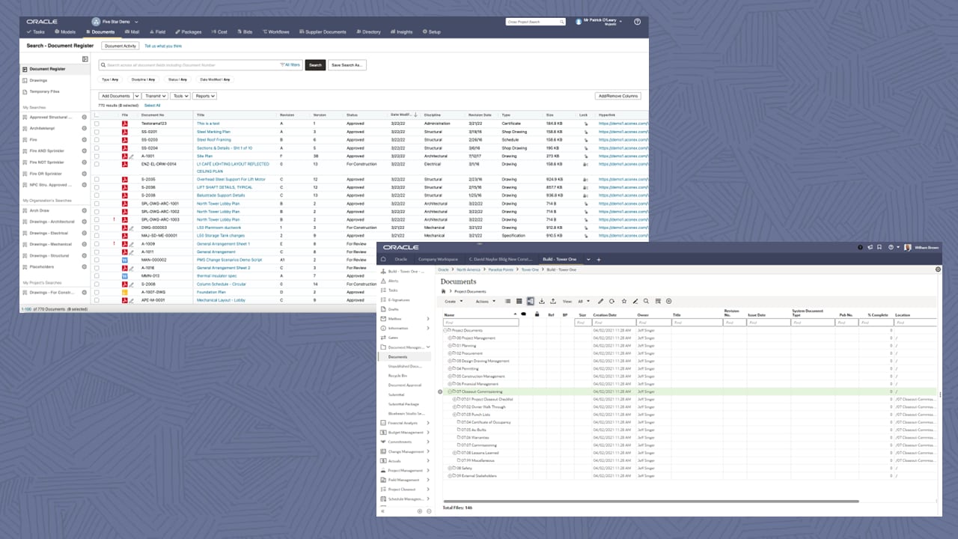Open the Create dropdown in Unifier Documents
The image size is (958, 539).
[454, 301]
